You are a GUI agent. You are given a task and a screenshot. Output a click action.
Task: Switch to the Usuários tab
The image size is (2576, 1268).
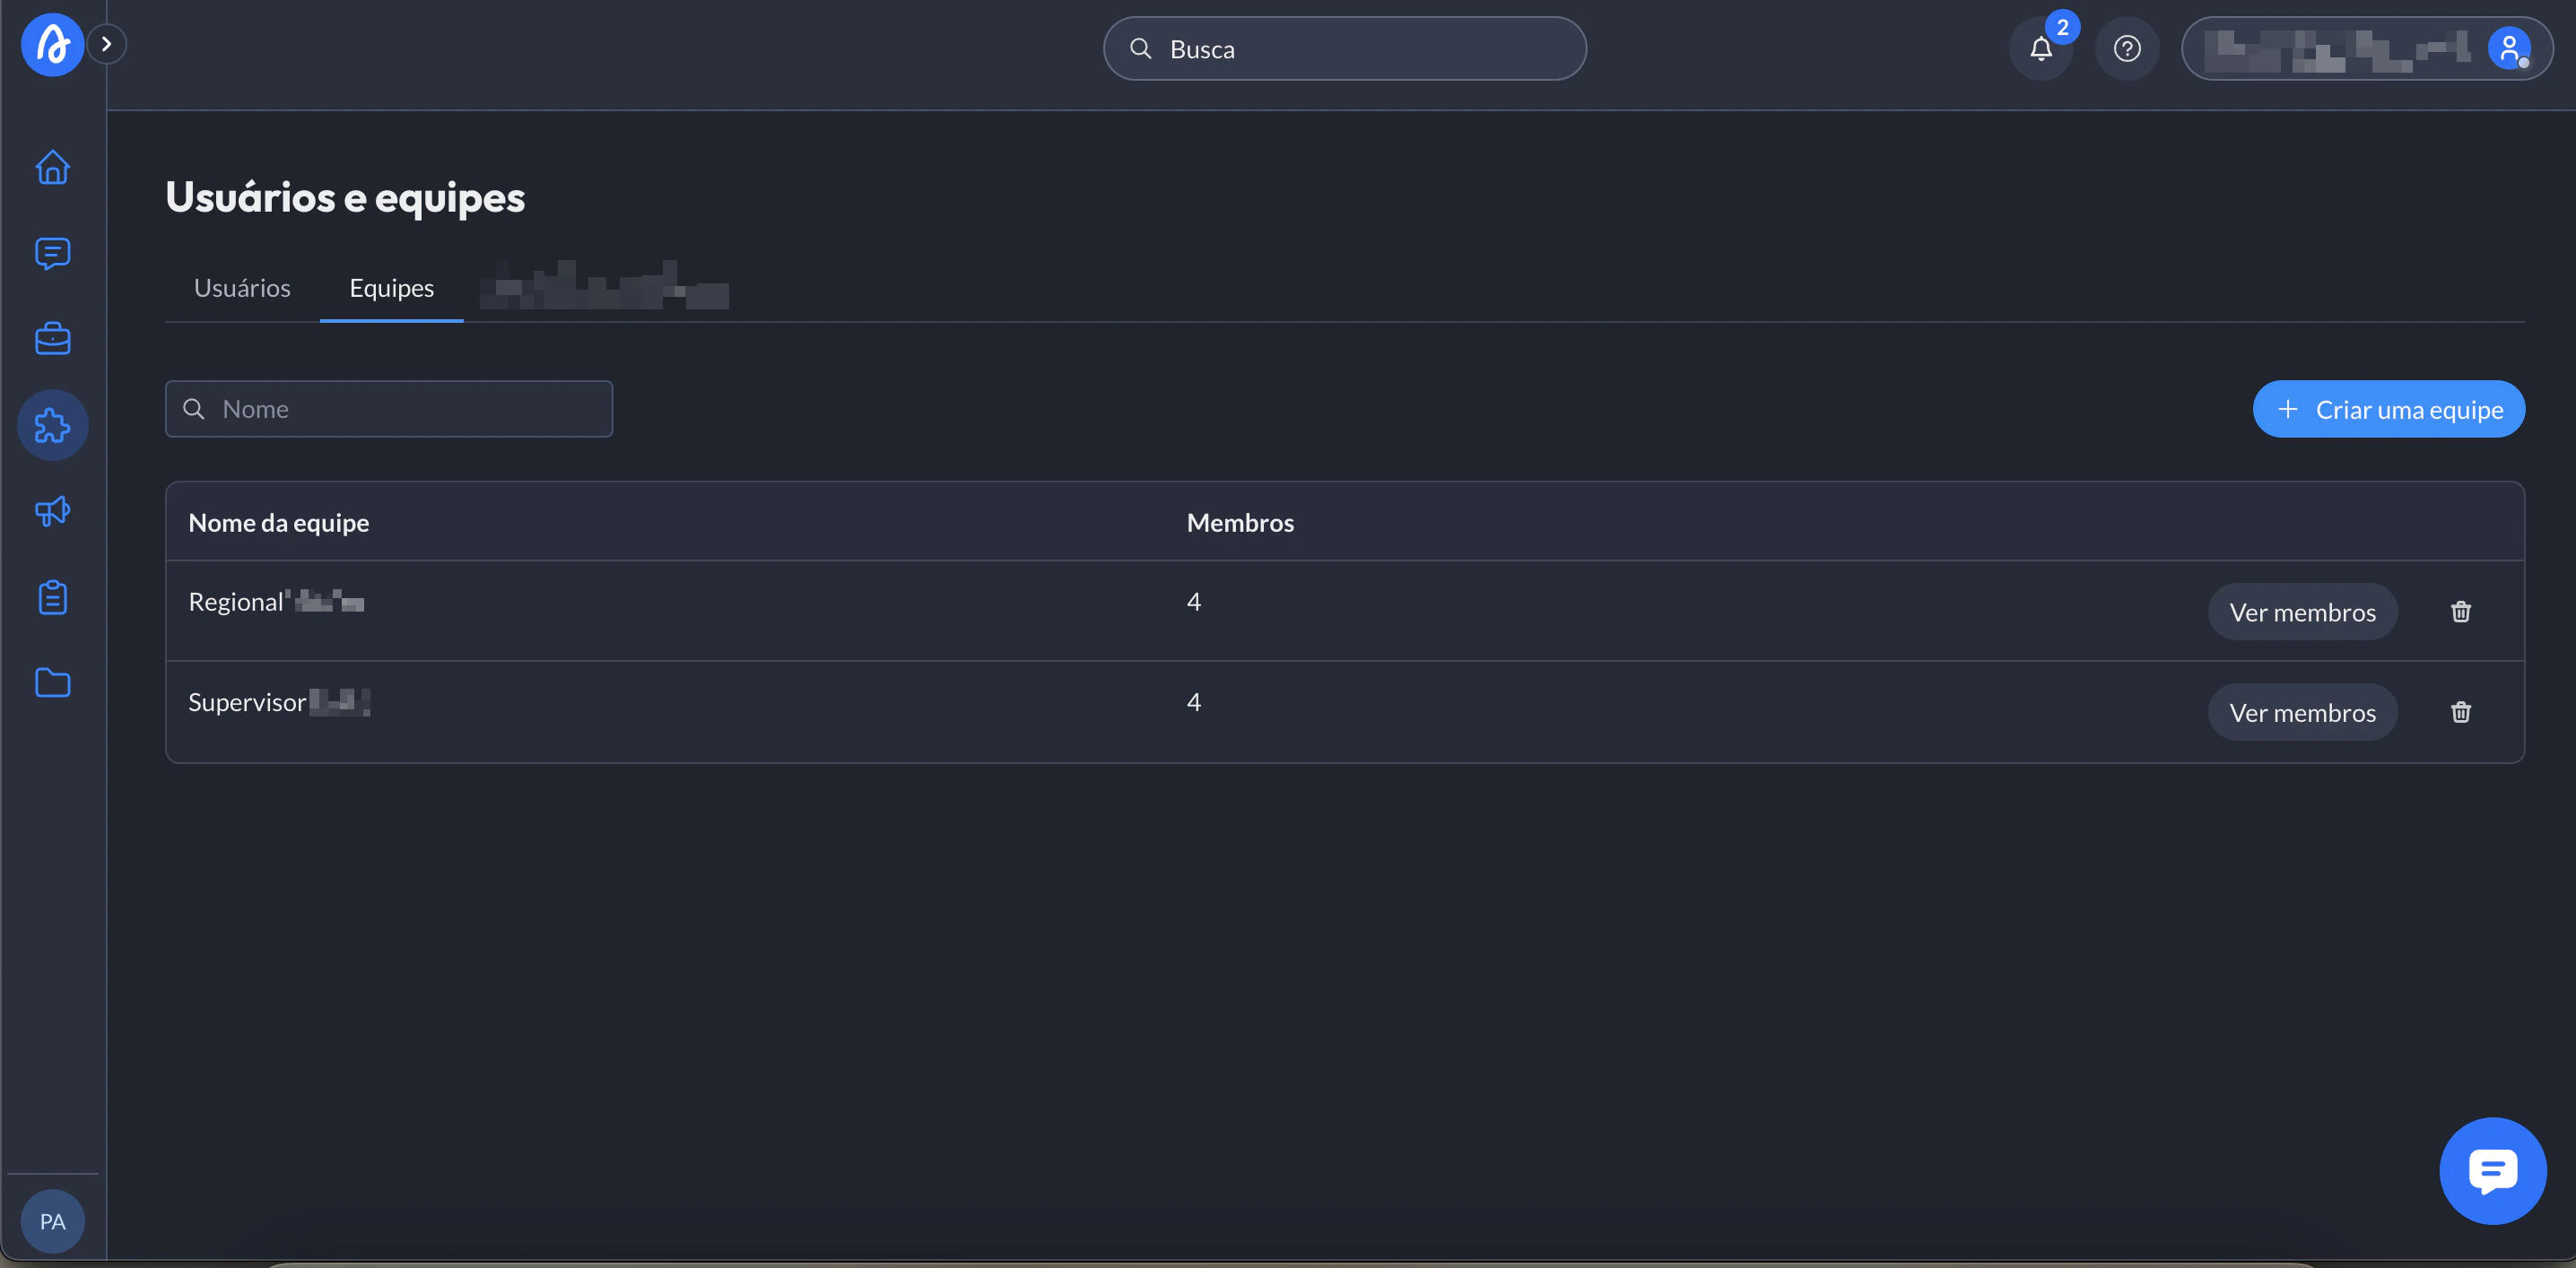[242, 288]
